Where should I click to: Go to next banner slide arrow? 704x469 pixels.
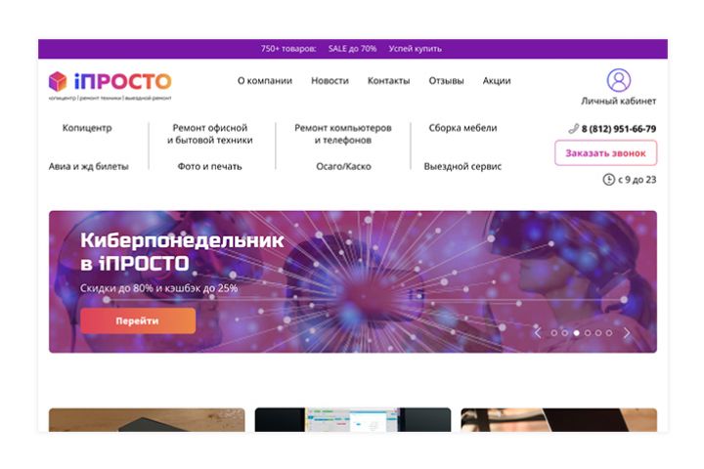pos(627,332)
